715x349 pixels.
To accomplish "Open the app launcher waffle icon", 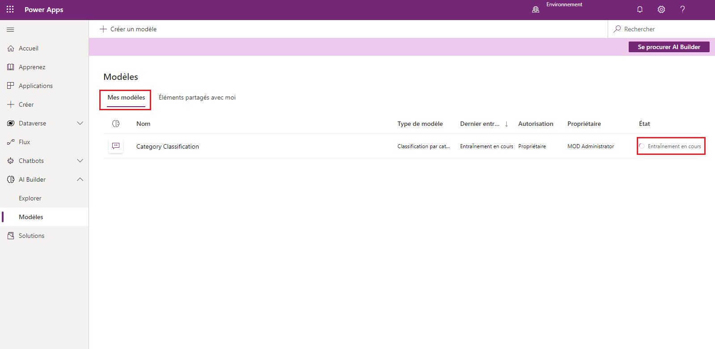I will coord(10,9).
